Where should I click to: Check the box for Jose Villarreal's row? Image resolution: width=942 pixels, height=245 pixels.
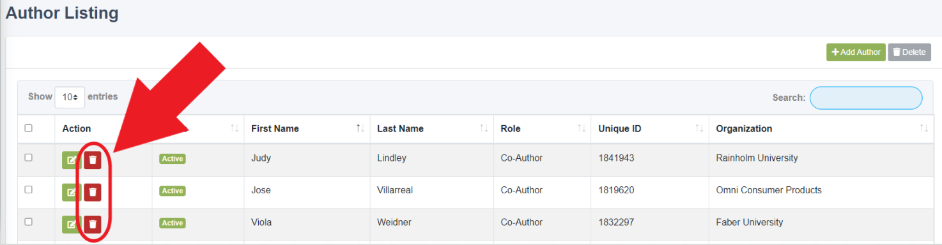pos(28,189)
